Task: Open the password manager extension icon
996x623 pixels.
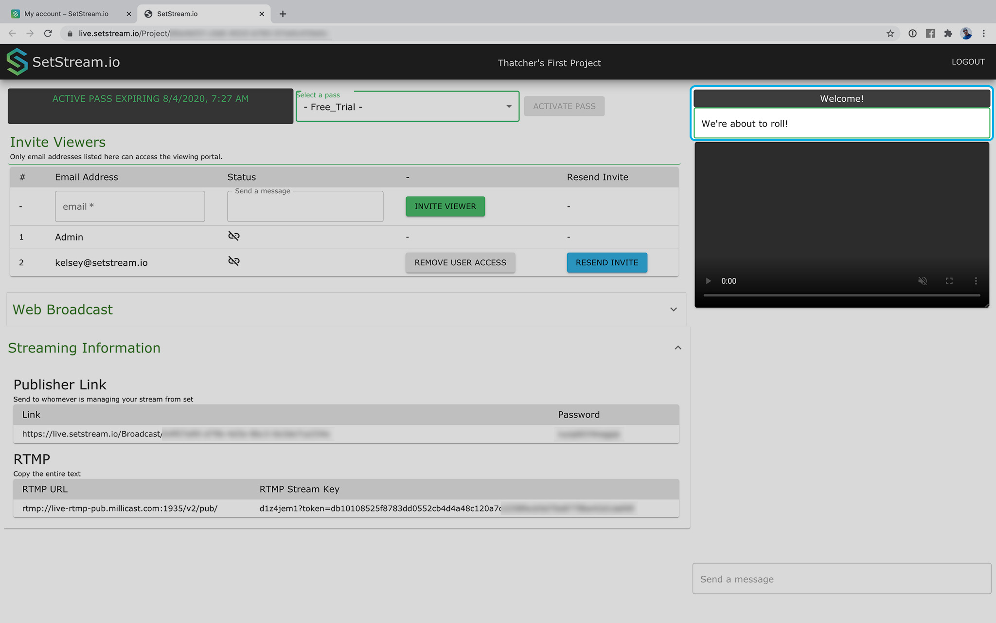Action: [x=912, y=34]
